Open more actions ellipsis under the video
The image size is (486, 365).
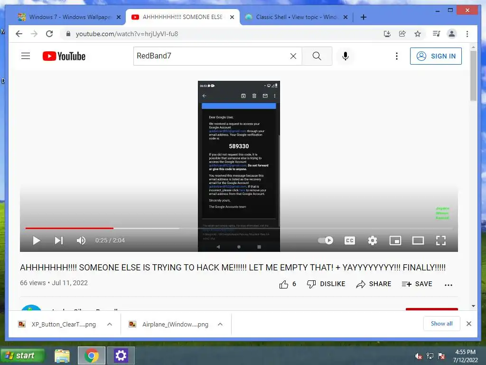pyautogui.click(x=449, y=285)
